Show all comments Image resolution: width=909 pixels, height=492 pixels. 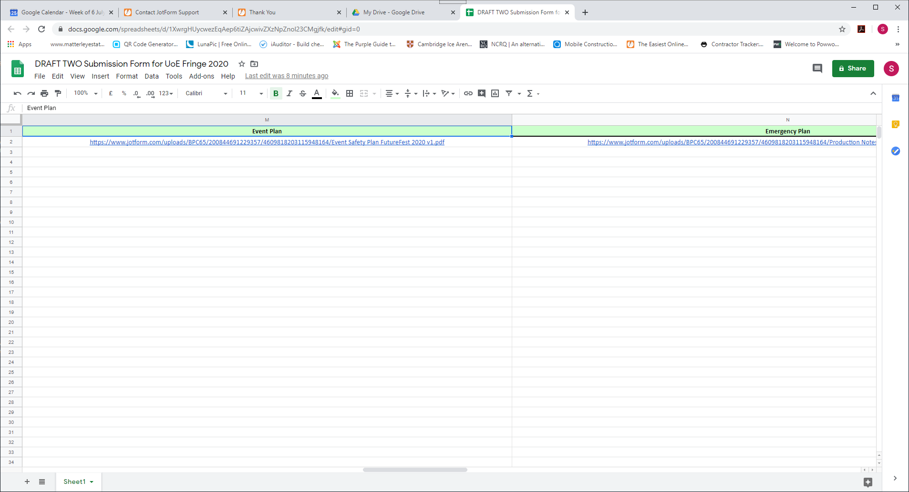point(817,68)
